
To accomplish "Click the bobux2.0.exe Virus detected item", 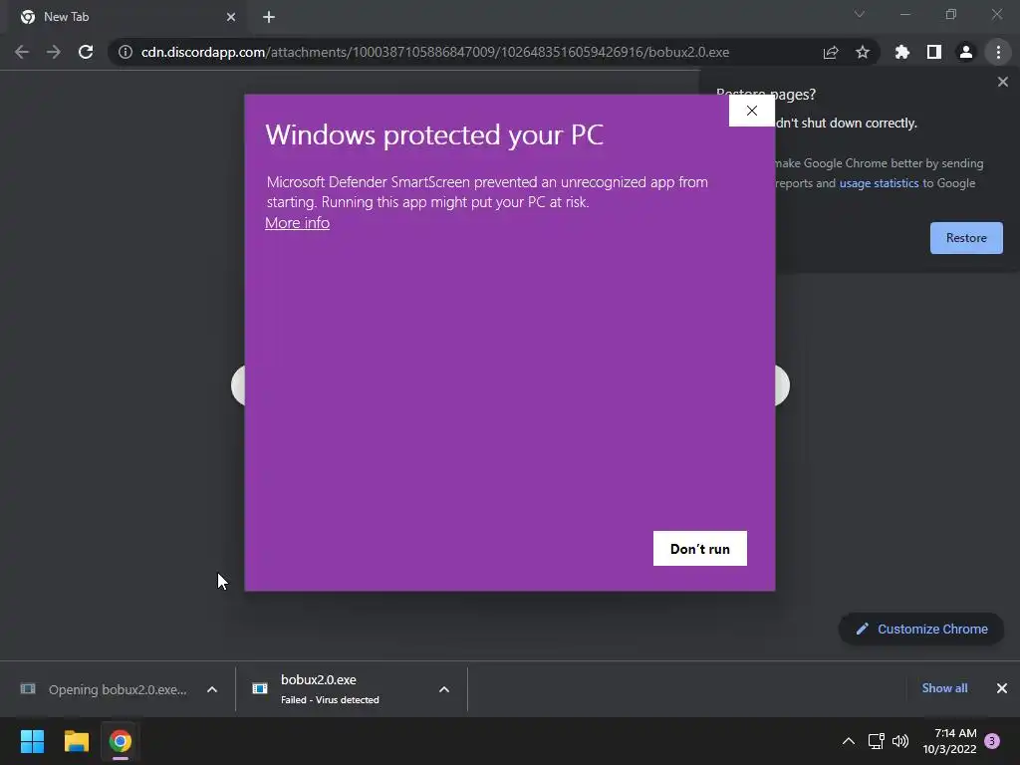I will click(331, 689).
